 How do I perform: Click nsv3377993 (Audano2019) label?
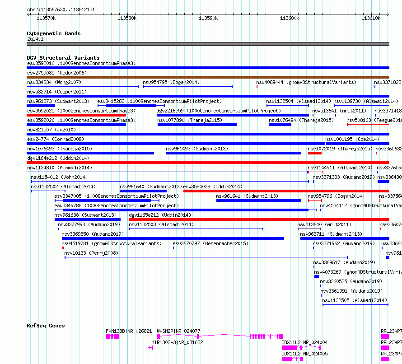[89, 224]
